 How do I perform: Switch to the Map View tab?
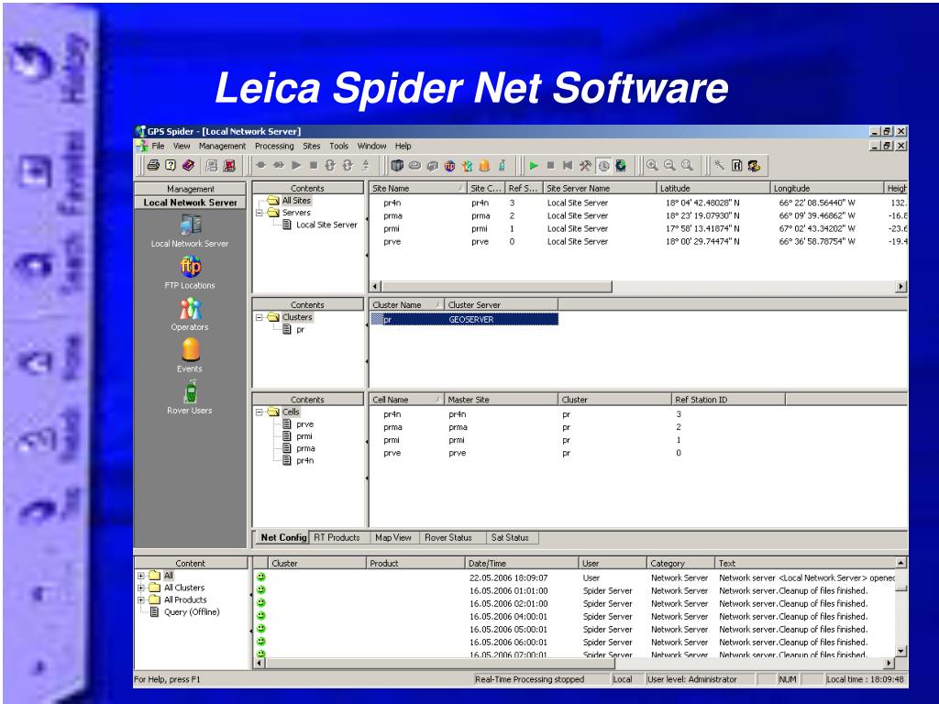393,537
